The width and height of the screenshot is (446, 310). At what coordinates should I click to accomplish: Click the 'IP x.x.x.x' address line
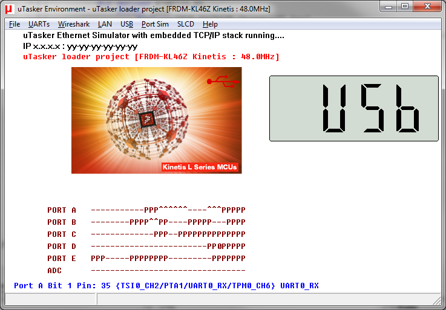80,46
